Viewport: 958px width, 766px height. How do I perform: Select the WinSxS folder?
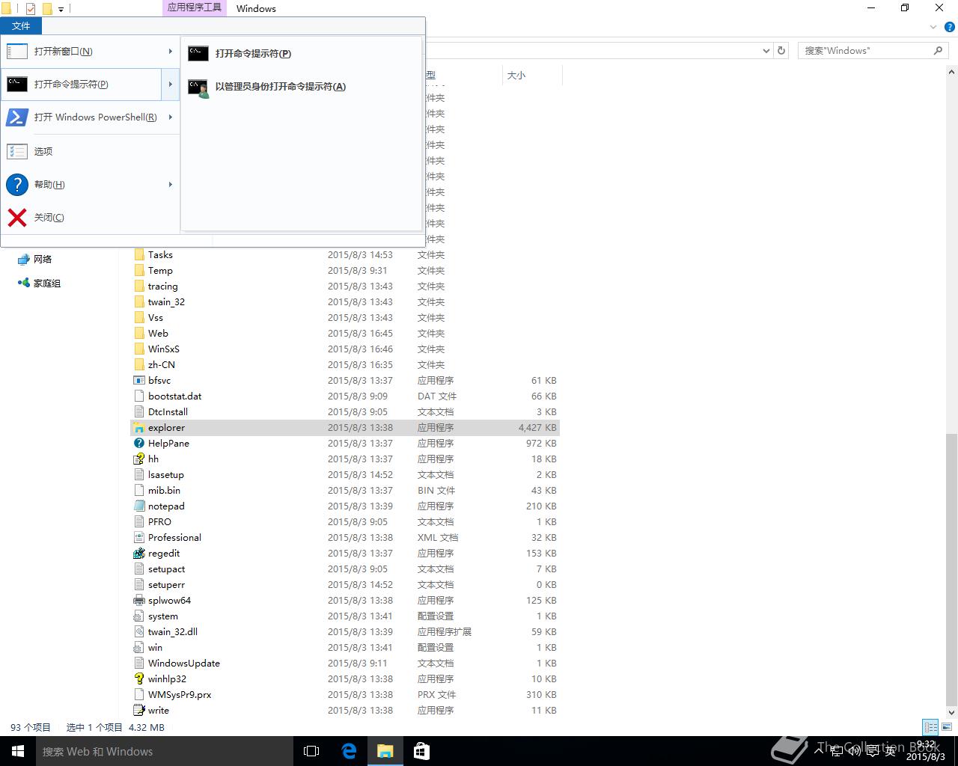point(346,349)
